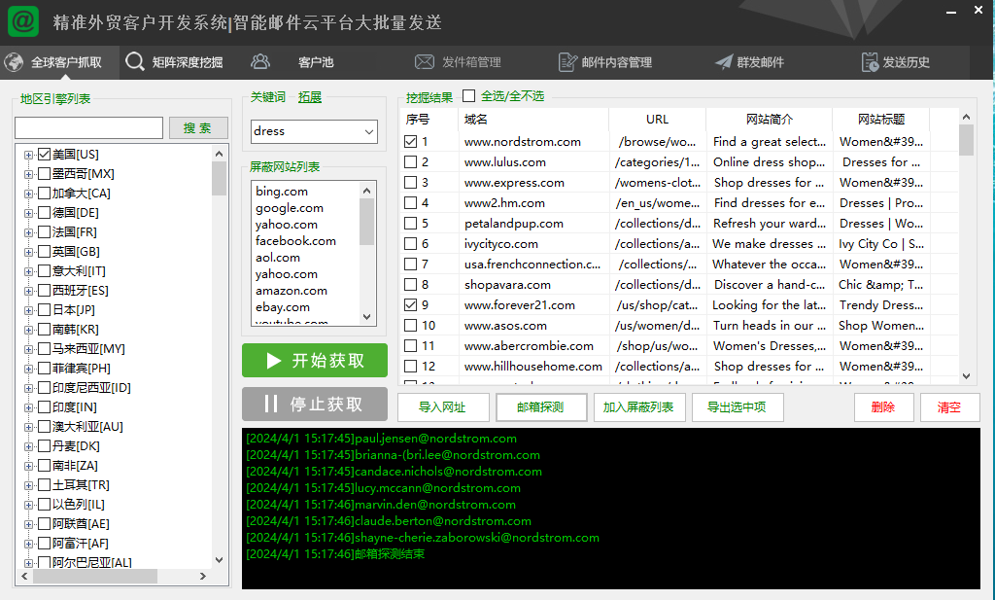Viewport: 995px width, 600px height.
Task: Check the 墨西哥[MX] region checkbox
Action: pos(44,173)
